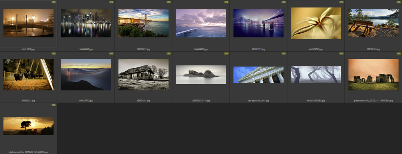The width and height of the screenshot is (402, 154).
Task: Click the file name 593586505.jpg
Action: click(x=373, y=49)
